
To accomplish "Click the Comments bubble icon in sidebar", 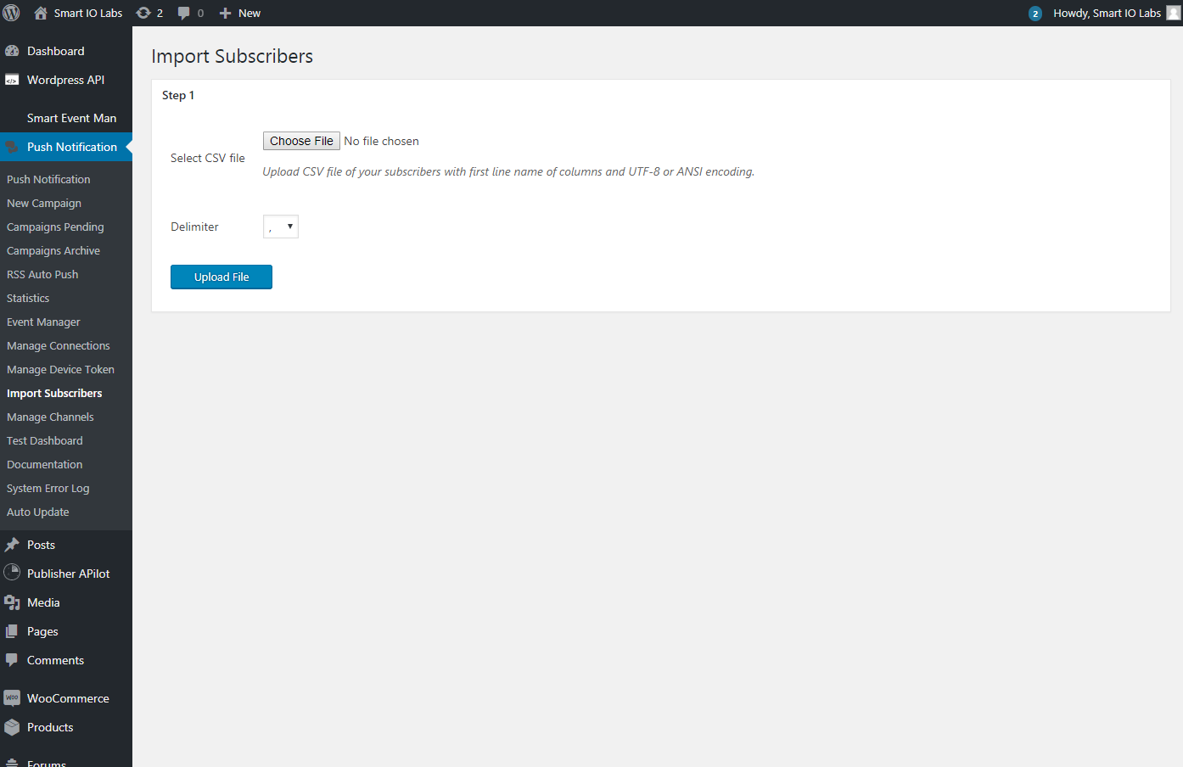I will [12, 660].
